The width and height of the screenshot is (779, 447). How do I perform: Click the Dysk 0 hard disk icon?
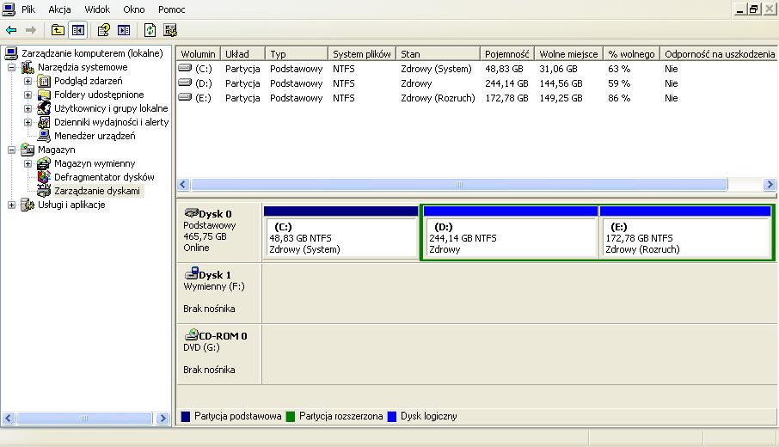point(191,213)
